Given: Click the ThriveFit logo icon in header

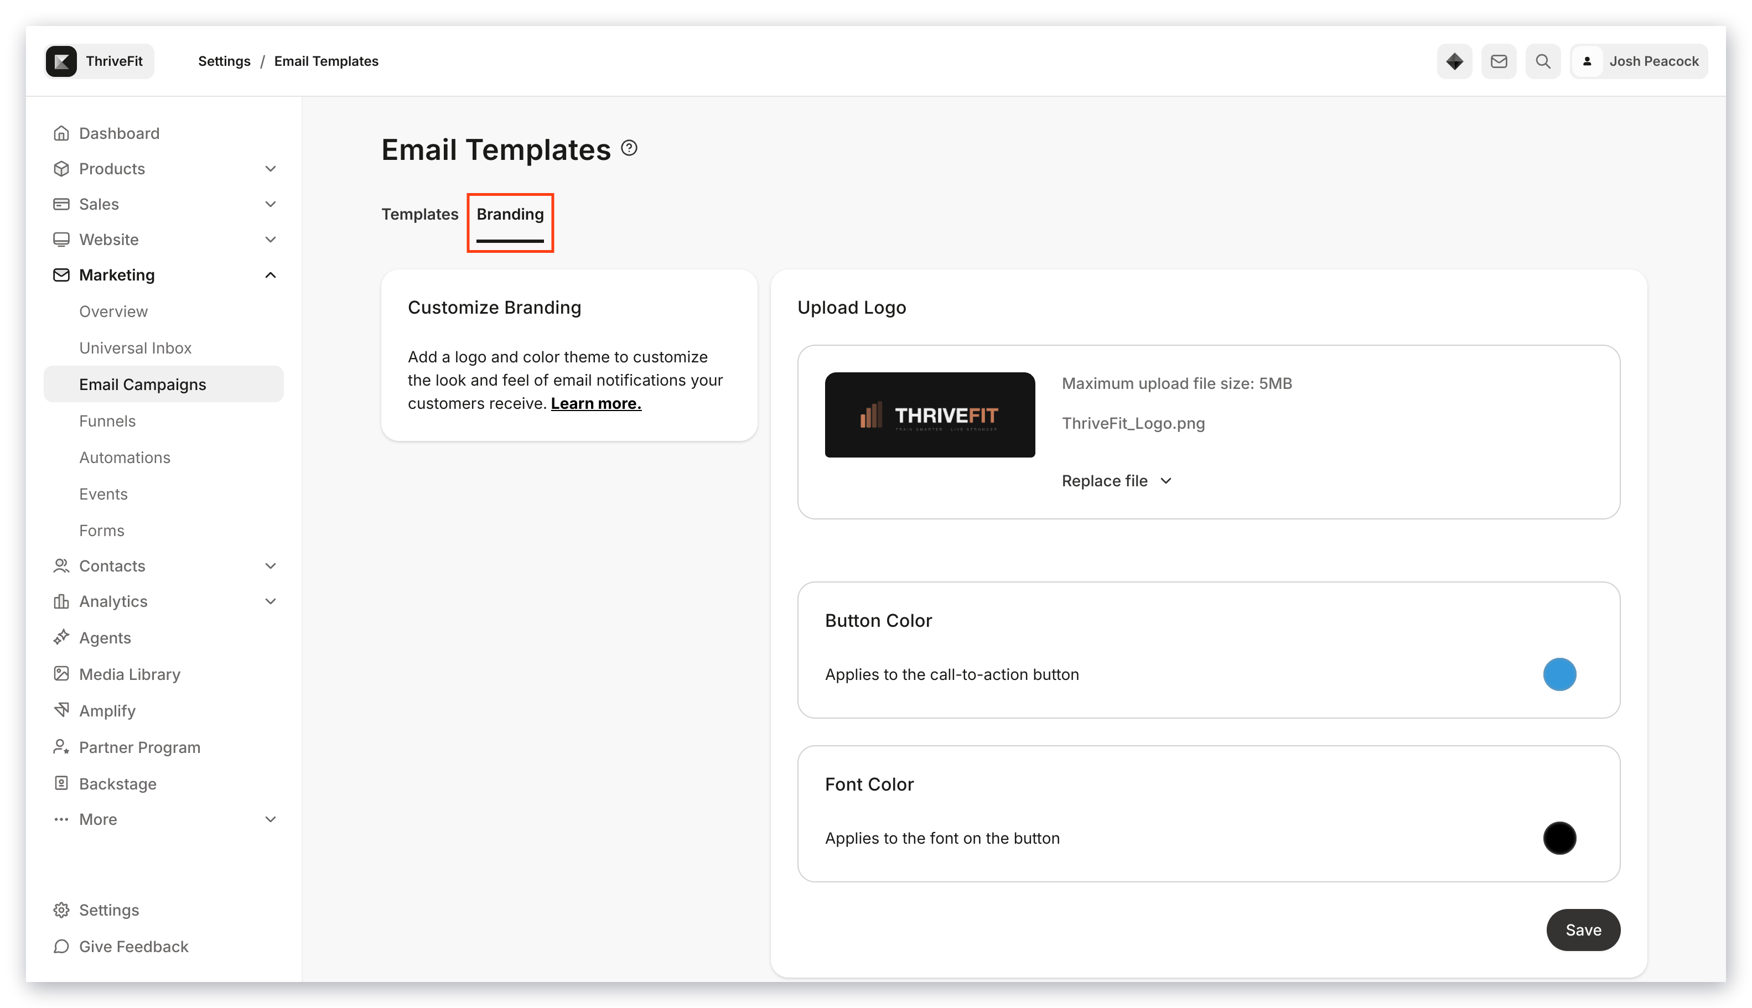Looking at the screenshot, I should pyautogui.click(x=61, y=61).
